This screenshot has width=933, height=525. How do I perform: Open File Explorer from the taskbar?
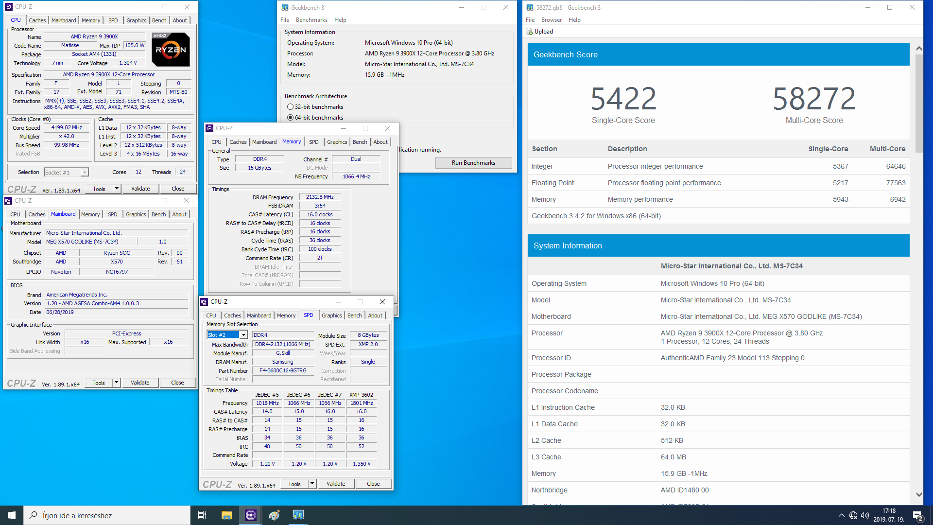pos(226,515)
